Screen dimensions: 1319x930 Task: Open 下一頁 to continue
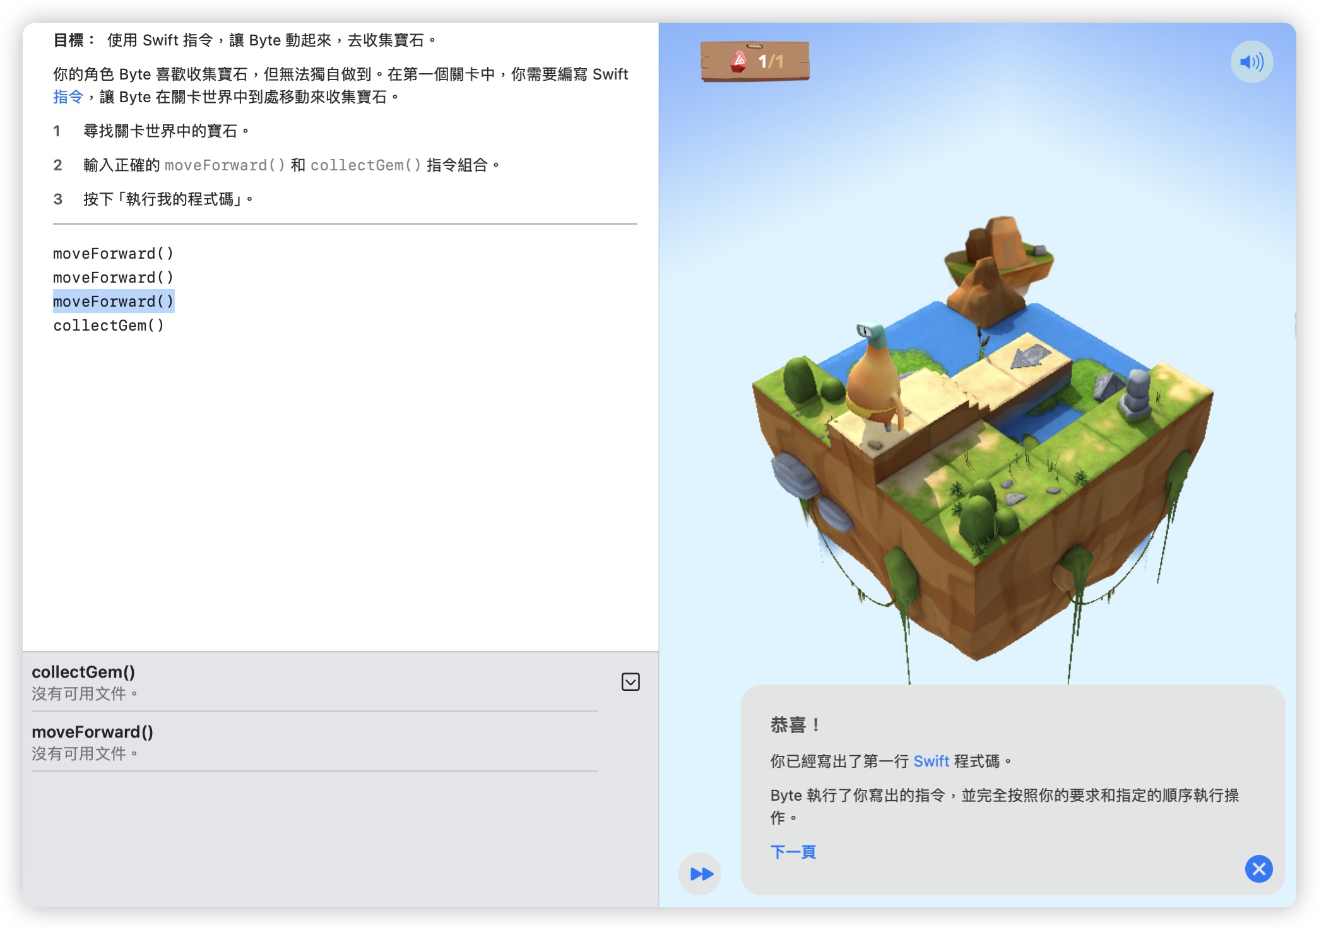coord(793,852)
